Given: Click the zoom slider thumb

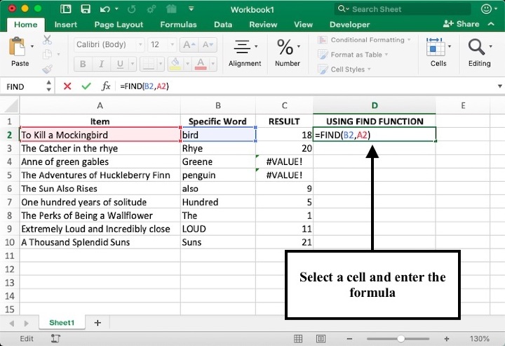Looking at the screenshot, I should [x=400, y=338].
